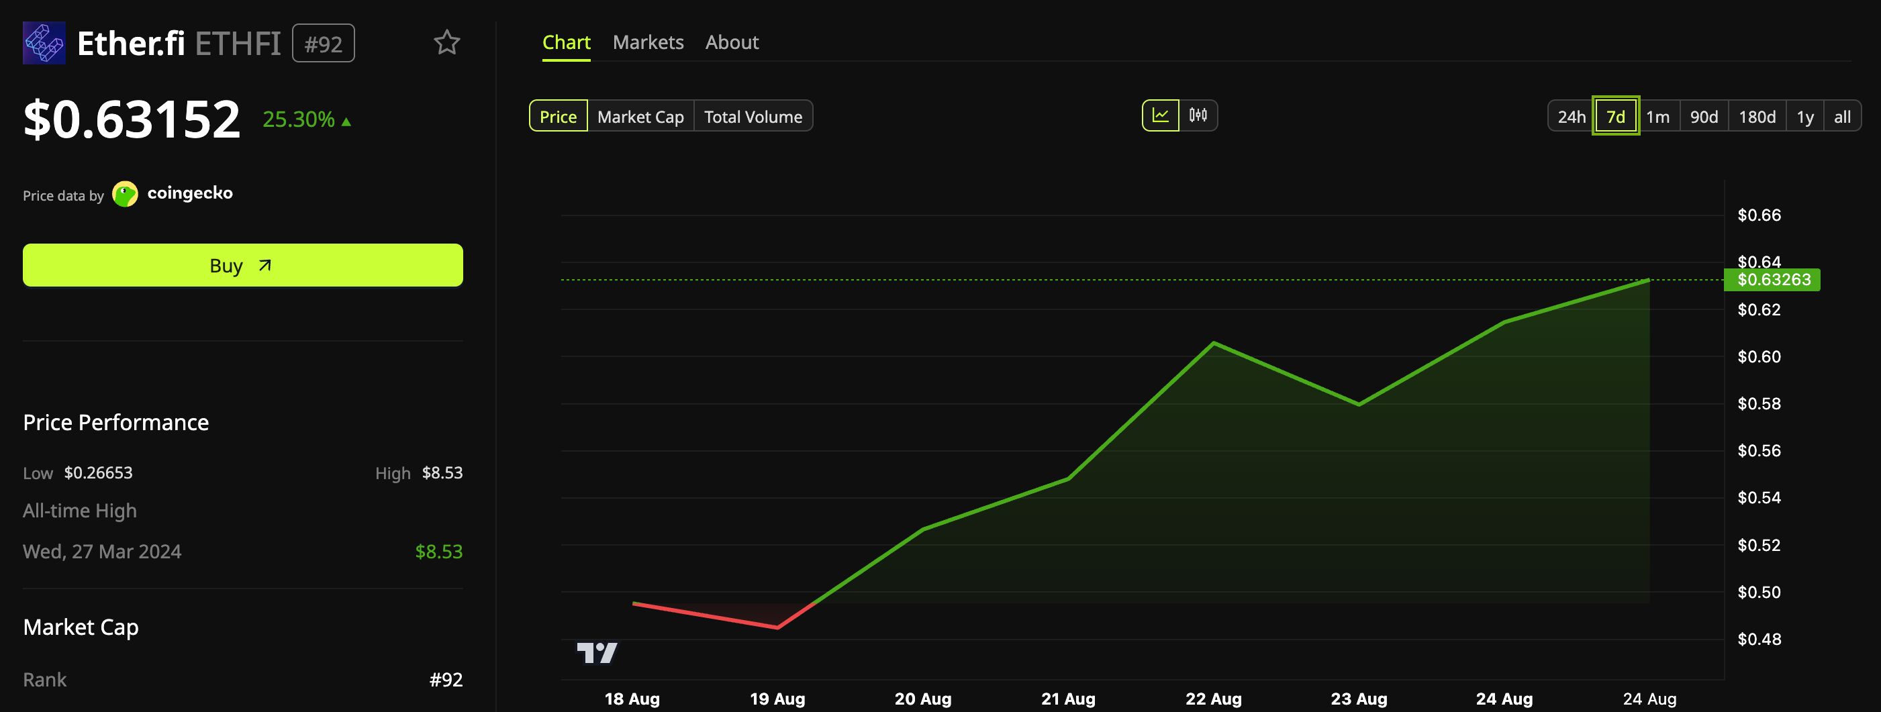Click the $0.66 price axis label
Screen dimensions: 1881x712
coord(1759,215)
